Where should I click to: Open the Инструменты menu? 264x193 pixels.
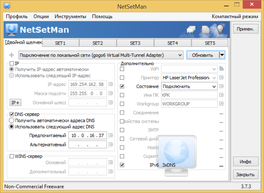(x=70, y=17)
